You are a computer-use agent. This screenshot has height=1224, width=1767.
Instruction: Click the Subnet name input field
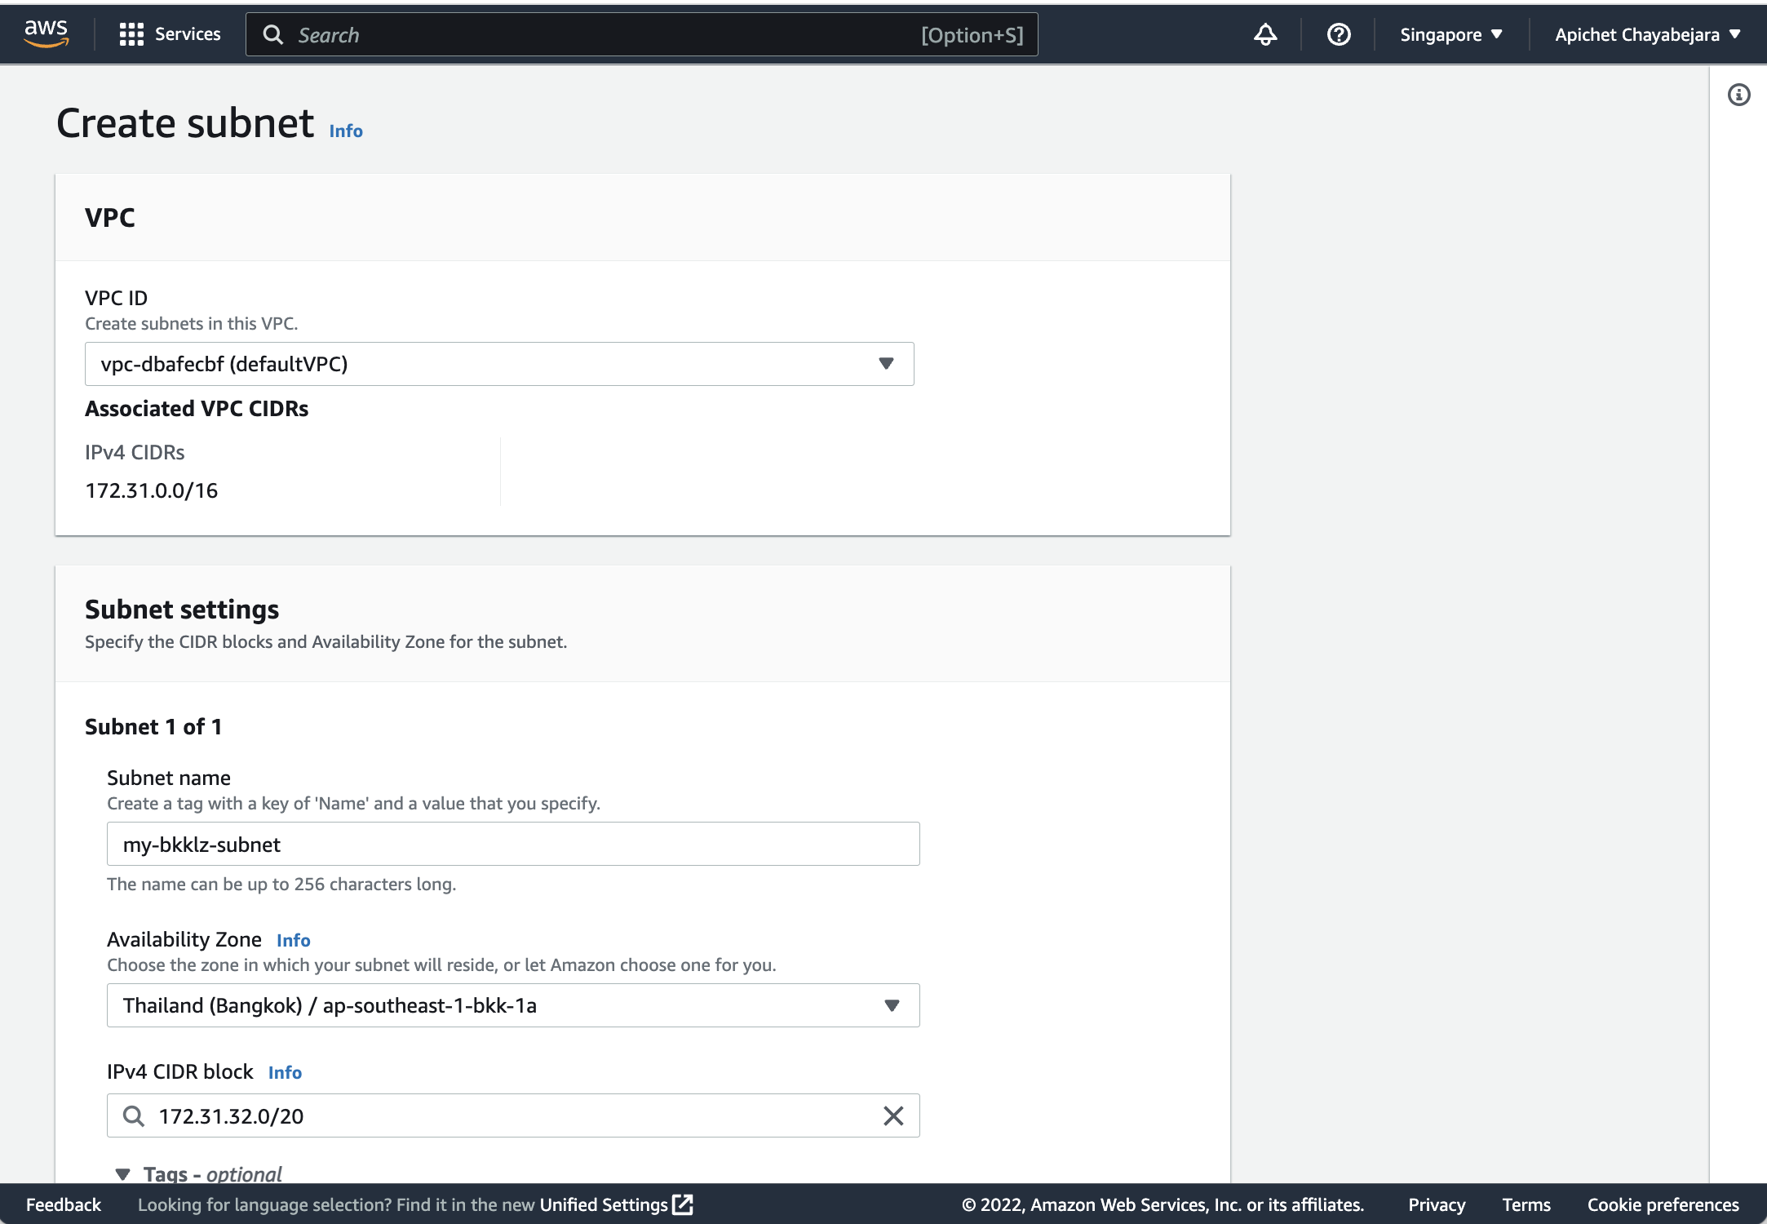click(x=512, y=844)
